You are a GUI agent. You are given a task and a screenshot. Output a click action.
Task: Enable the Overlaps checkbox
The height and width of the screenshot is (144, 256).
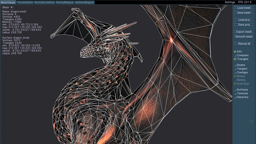(235, 72)
